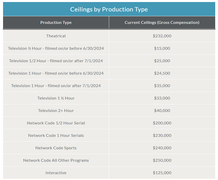Select 'Television 1/2 Hour - filmed on/or after 7/1/2024'
The image size is (218, 180).
coord(56,61)
